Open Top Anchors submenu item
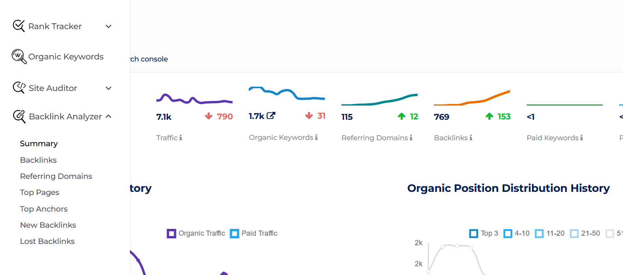 click(x=44, y=209)
